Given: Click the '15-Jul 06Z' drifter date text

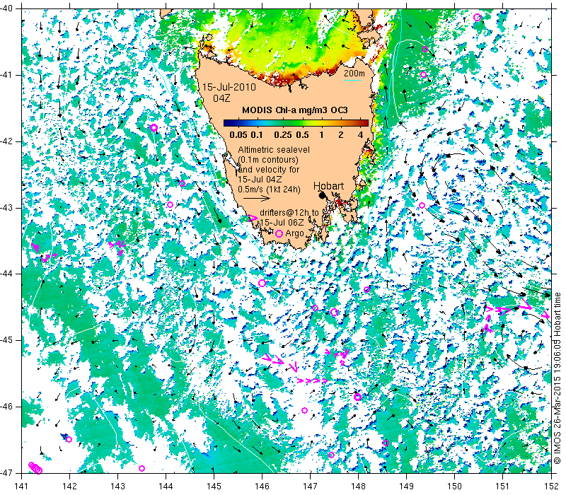Looking at the screenshot, I should (x=282, y=222).
